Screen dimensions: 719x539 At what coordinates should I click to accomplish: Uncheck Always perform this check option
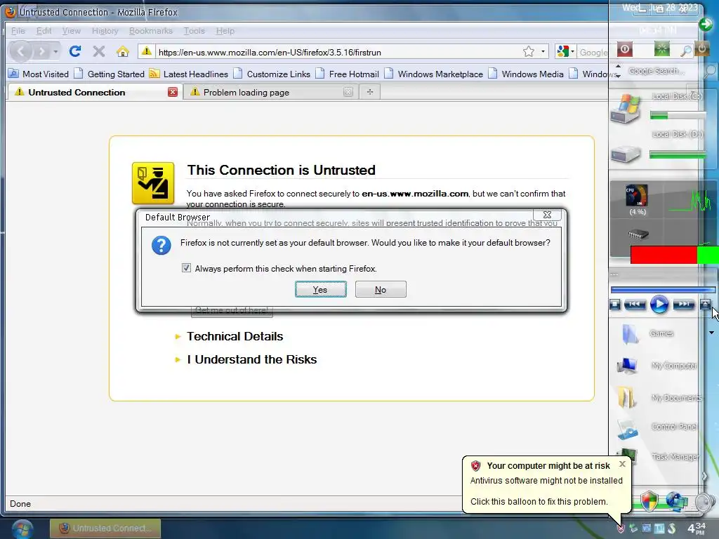coord(186,267)
